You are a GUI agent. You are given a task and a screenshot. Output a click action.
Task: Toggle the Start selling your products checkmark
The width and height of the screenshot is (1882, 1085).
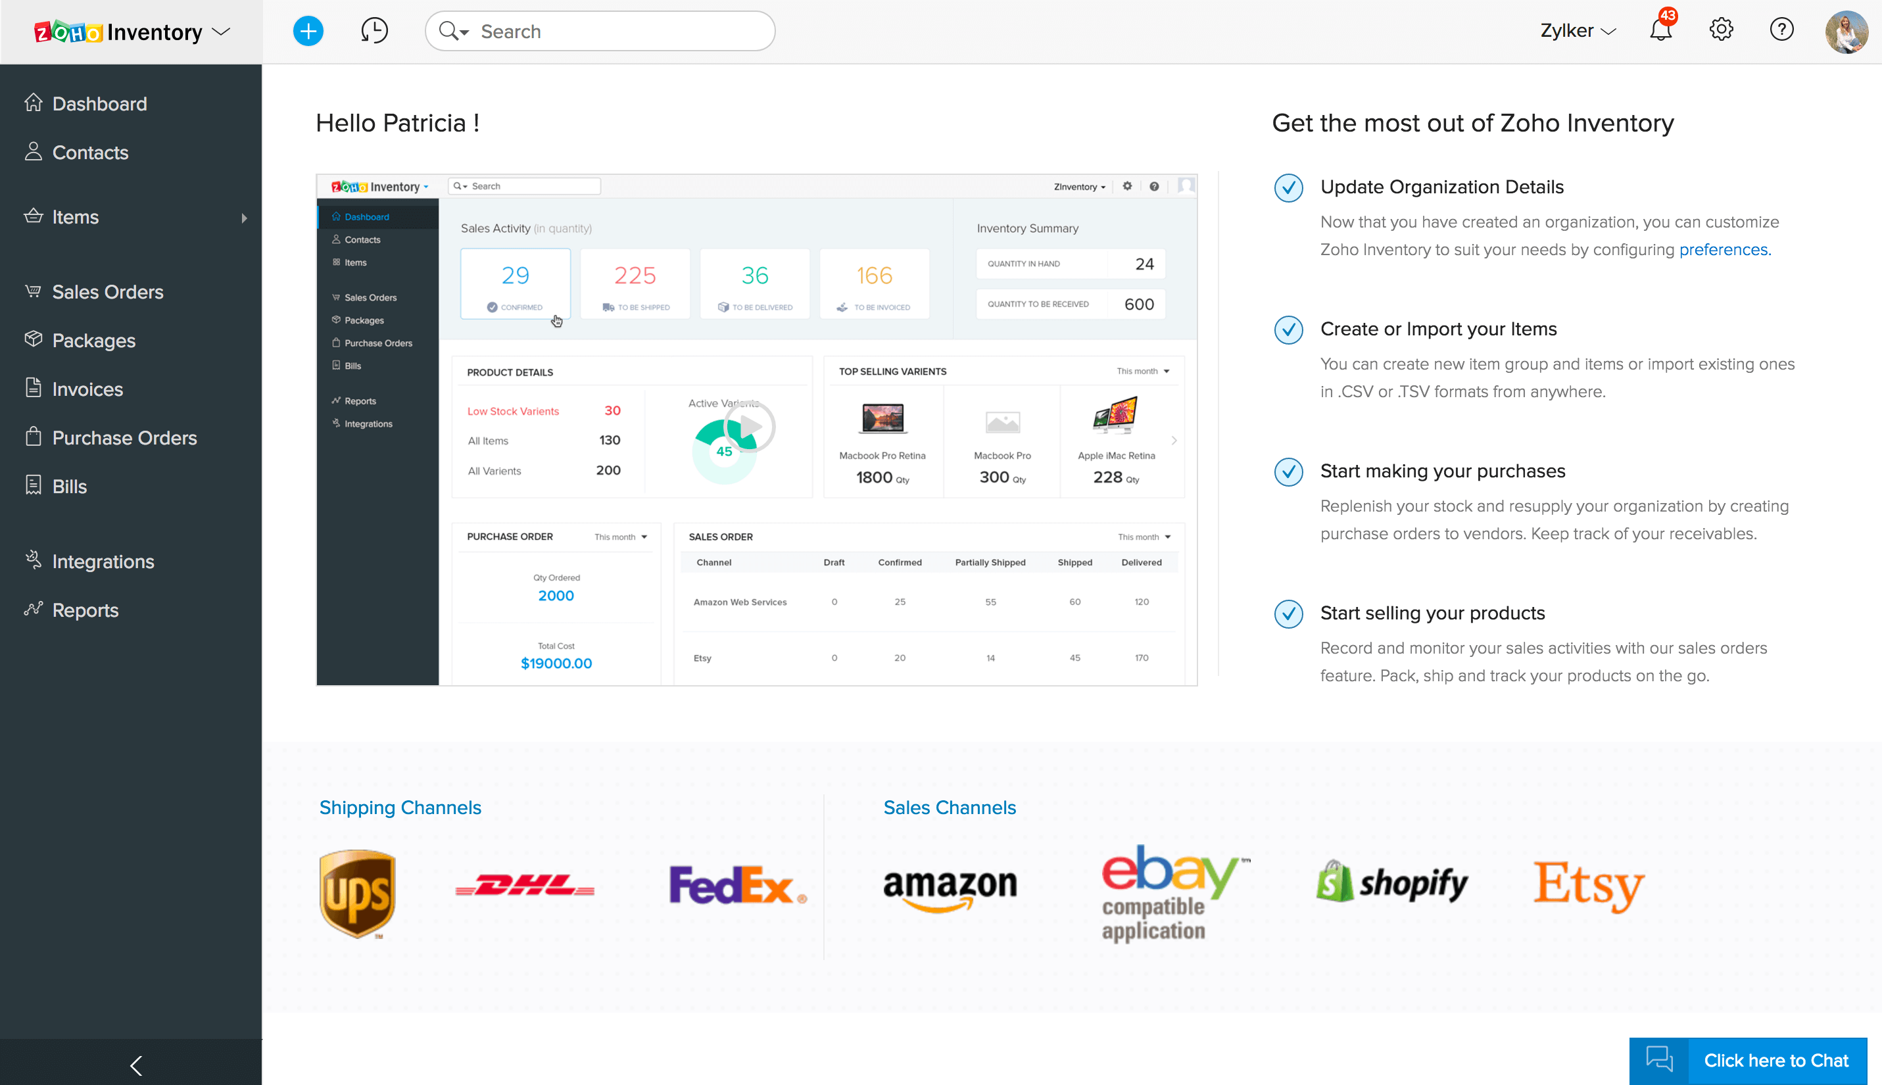[x=1288, y=614]
